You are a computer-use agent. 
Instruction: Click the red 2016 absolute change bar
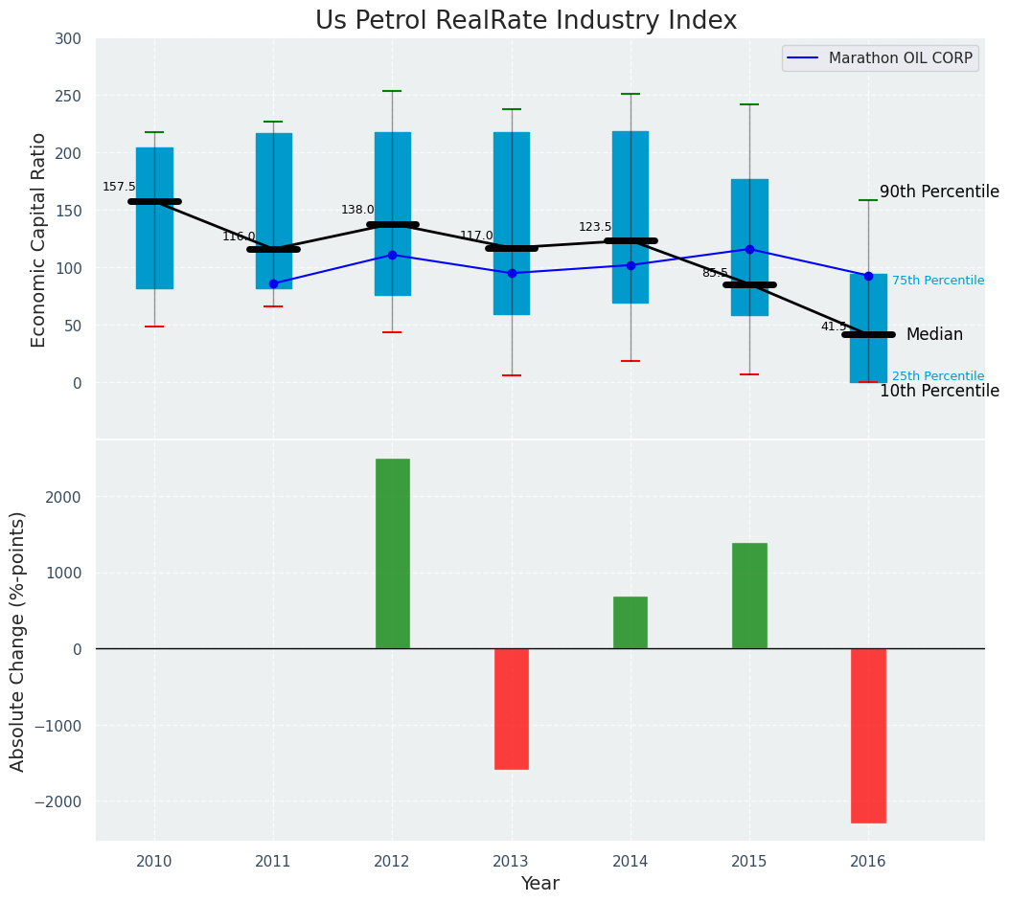(867, 735)
